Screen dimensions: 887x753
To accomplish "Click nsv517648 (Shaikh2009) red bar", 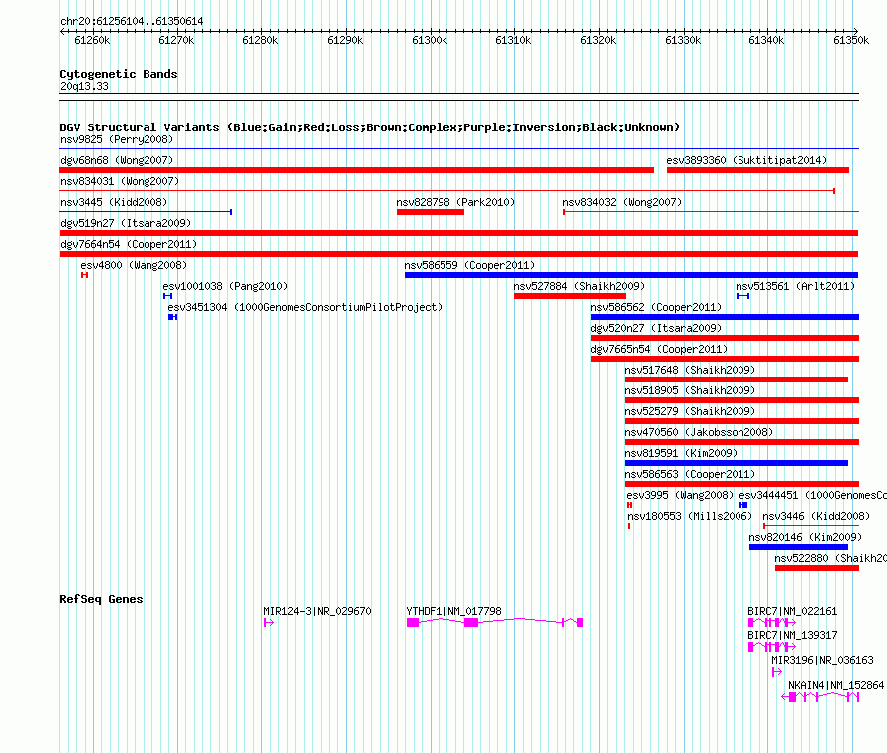I will click(x=736, y=379).
